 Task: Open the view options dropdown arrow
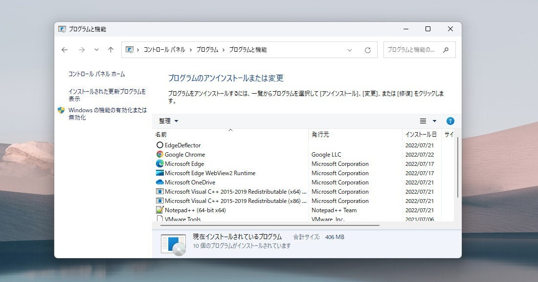[434, 121]
